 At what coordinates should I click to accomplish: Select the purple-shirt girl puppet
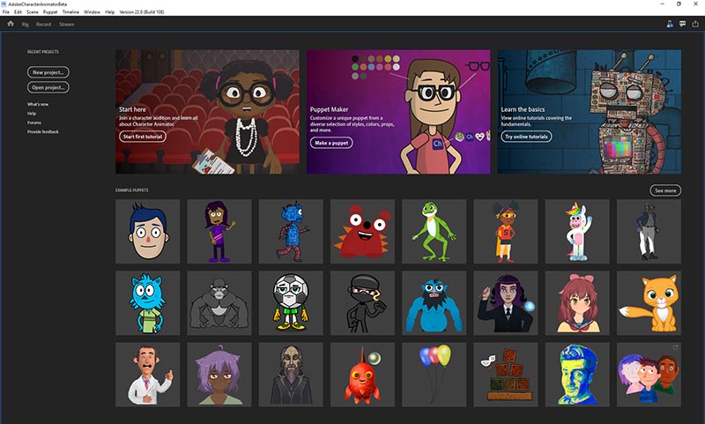pyautogui.click(x=219, y=232)
